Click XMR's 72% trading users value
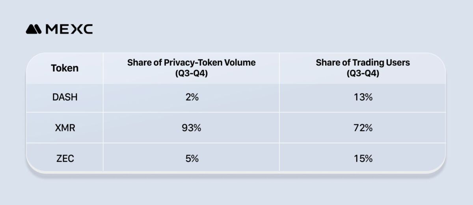The height and width of the screenshot is (205, 473). [363, 128]
